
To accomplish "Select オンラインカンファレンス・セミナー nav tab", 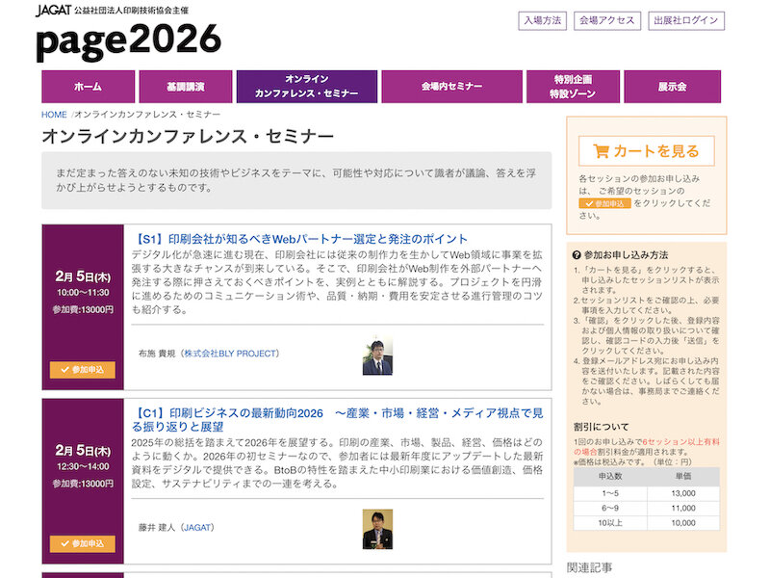I will pyautogui.click(x=307, y=87).
